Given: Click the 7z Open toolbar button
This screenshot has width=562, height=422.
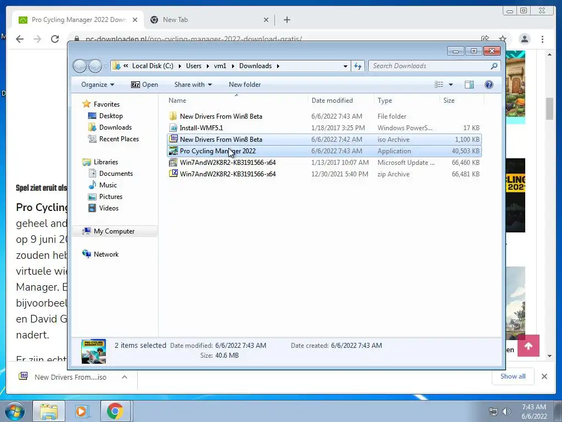Looking at the screenshot, I should pyautogui.click(x=144, y=85).
